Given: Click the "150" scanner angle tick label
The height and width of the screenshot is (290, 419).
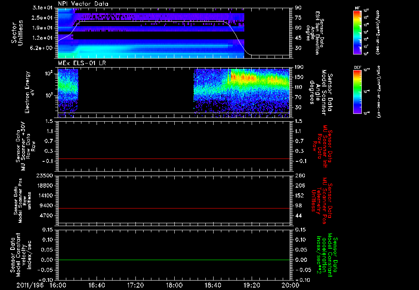Looking at the screenshot, I should tap(300, 77).
